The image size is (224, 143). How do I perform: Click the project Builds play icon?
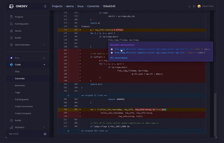click(11, 120)
